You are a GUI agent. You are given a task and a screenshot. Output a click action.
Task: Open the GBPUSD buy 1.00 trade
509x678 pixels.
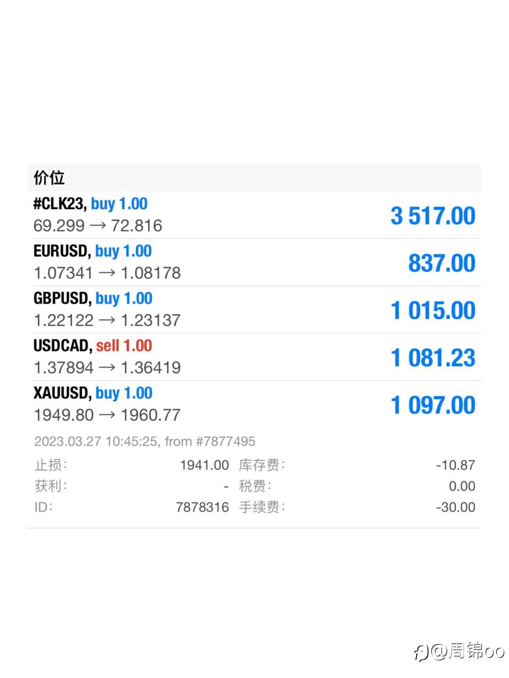pyautogui.click(x=254, y=310)
